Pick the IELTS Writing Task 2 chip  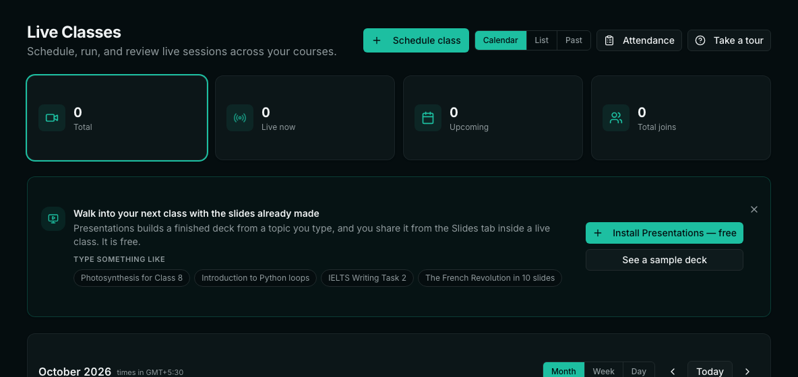pos(367,278)
